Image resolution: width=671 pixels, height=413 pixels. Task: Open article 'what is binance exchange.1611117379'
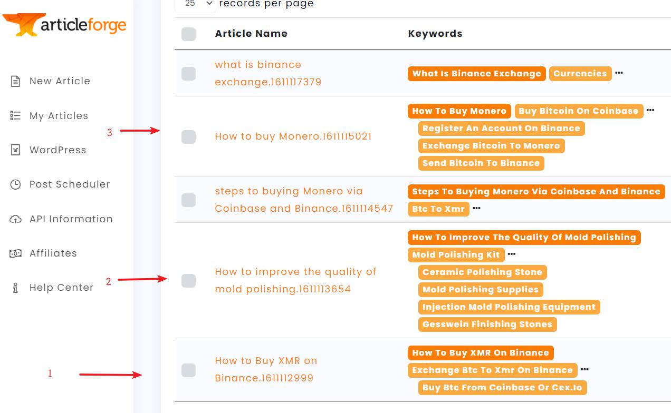268,73
